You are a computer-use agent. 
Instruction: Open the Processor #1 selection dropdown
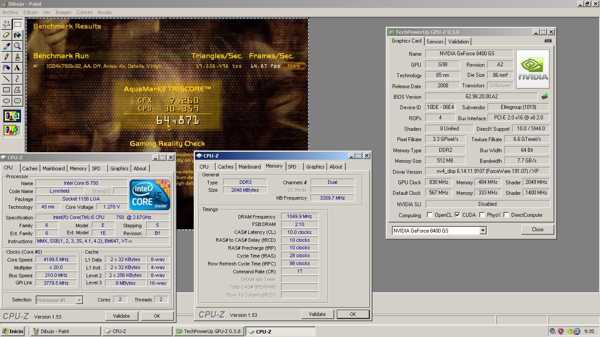coord(79,300)
